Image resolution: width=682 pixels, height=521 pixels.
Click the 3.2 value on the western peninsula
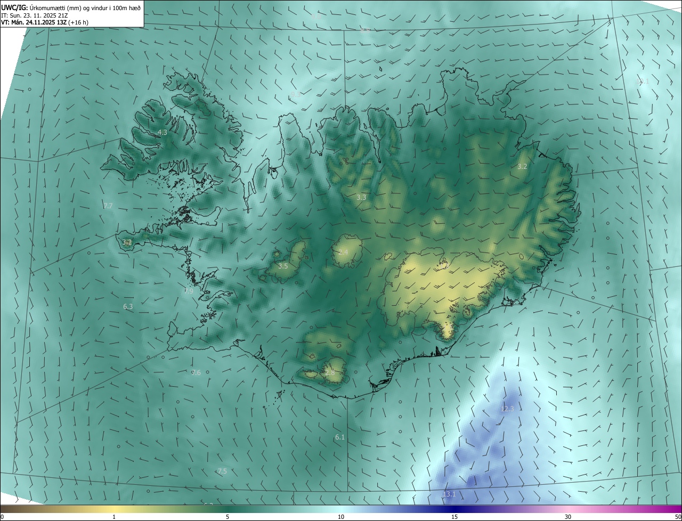pos(127,242)
